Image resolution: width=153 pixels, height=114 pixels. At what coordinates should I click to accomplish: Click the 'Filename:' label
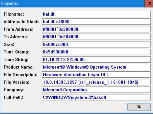click(x=14, y=14)
